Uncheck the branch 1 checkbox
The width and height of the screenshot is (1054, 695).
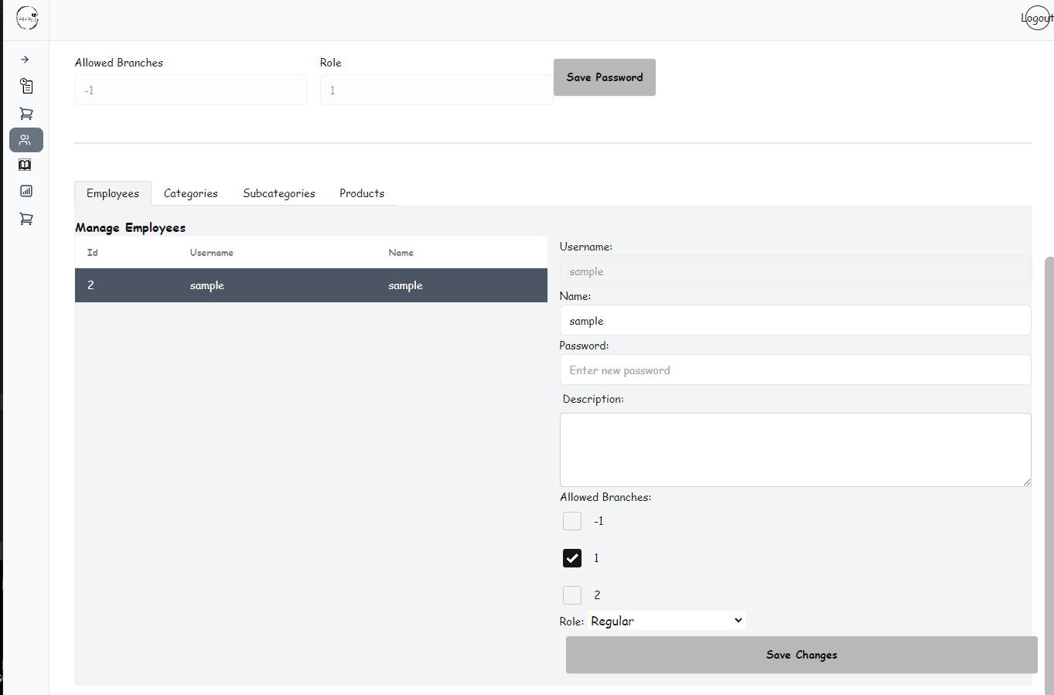click(x=571, y=557)
